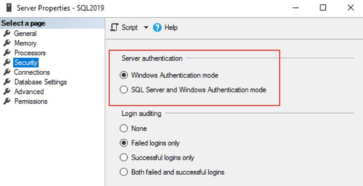This screenshot has width=363, height=186.
Task: Choose None for login auditing
Action: (x=124, y=128)
